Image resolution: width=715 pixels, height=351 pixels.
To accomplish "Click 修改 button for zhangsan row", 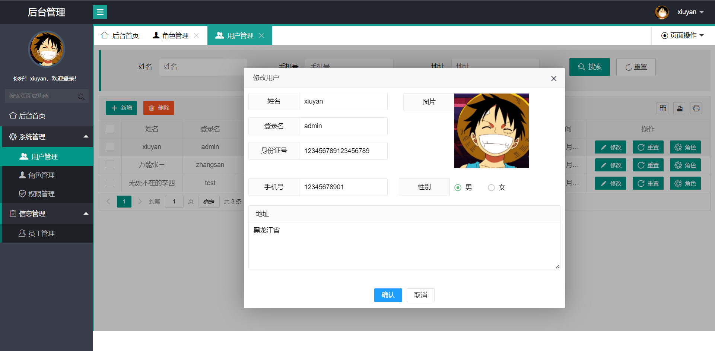I will click(x=611, y=165).
